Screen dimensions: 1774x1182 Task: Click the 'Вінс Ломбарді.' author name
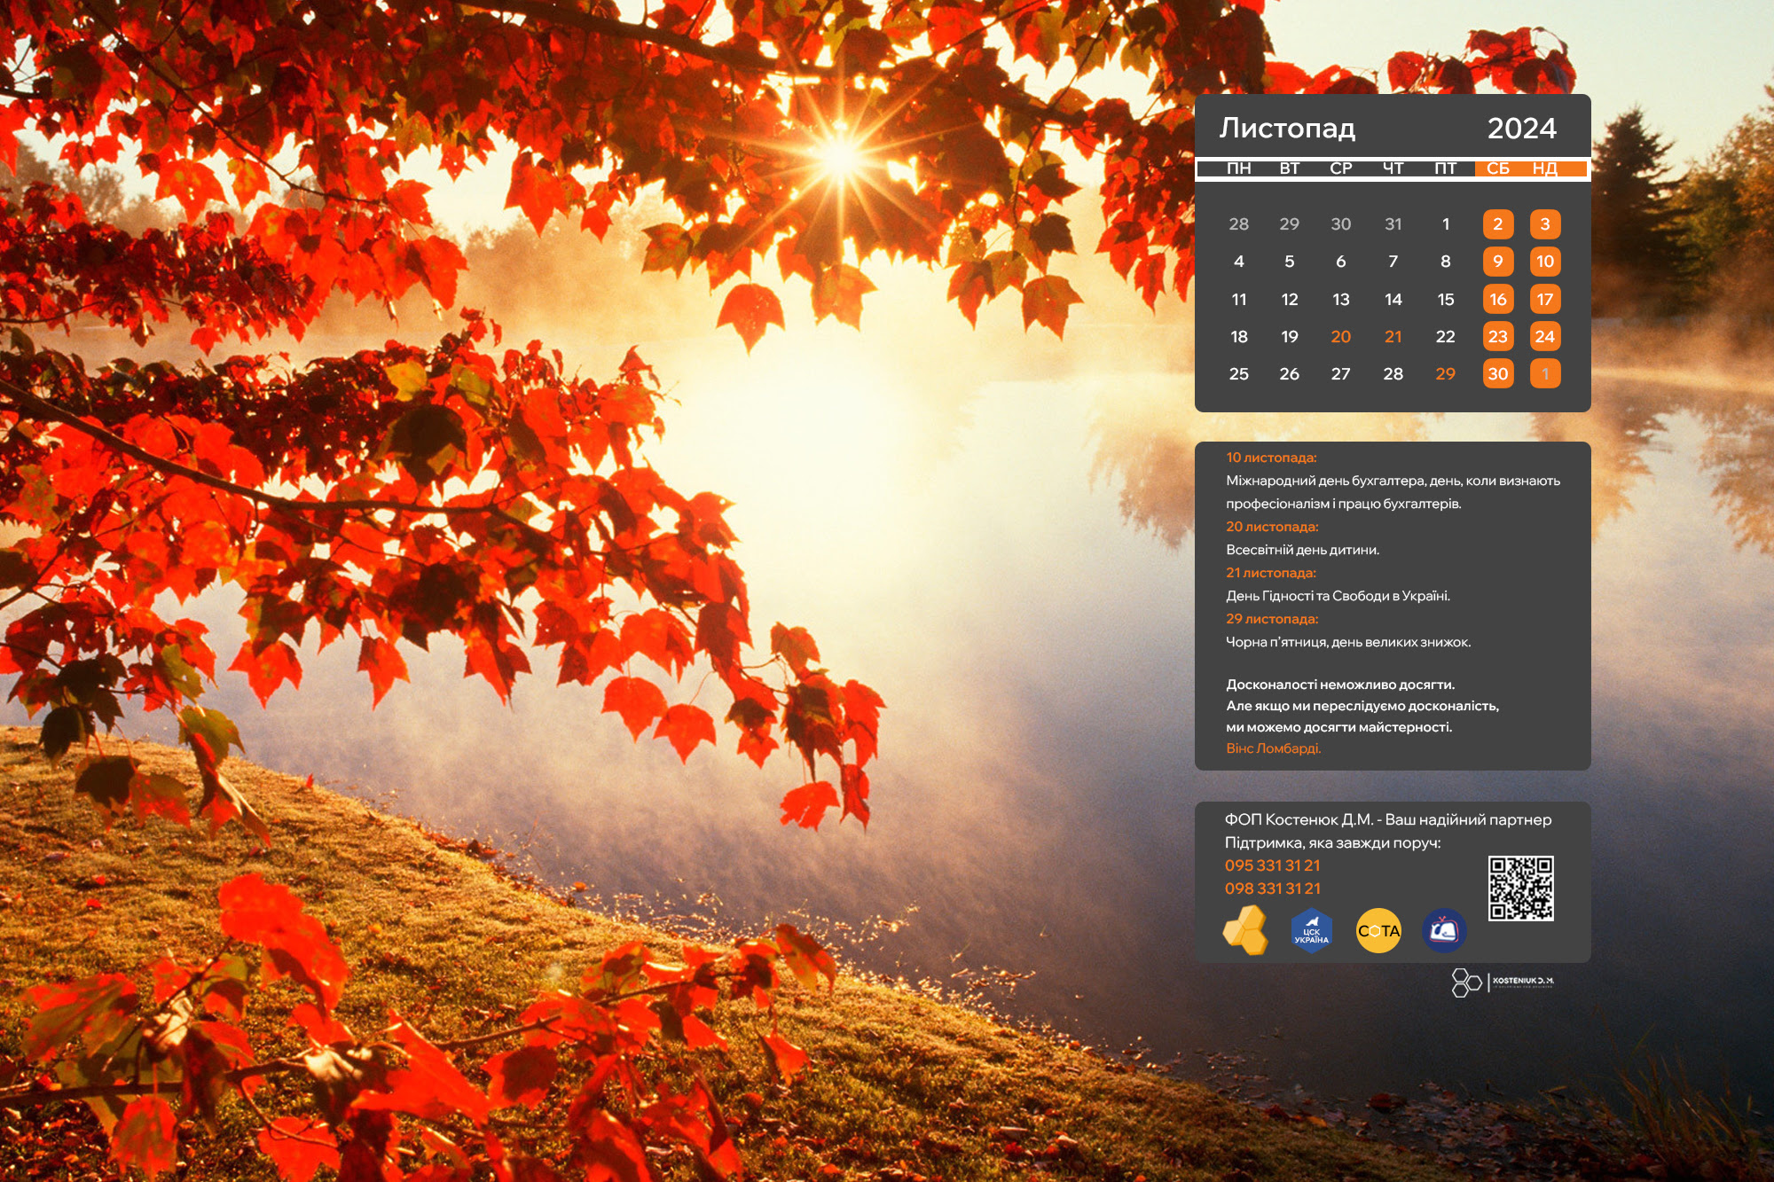pyautogui.click(x=1274, y=748)
